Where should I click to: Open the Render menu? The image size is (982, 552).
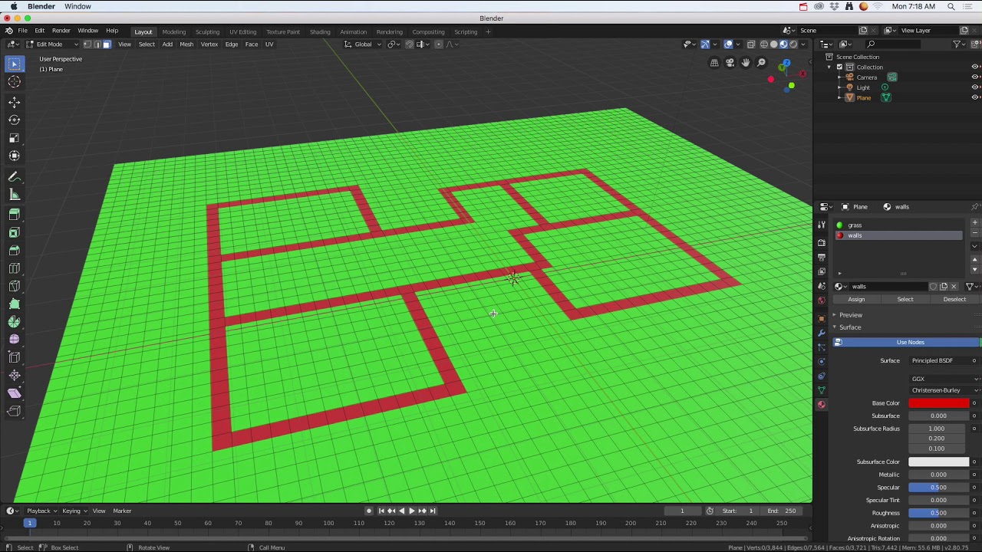point(61,31)
